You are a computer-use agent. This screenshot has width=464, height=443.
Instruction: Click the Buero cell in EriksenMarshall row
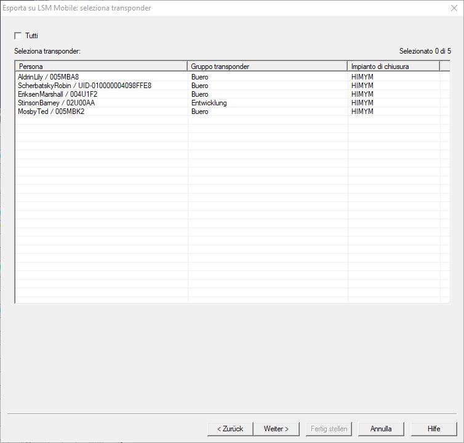click(x=199, y=94)
